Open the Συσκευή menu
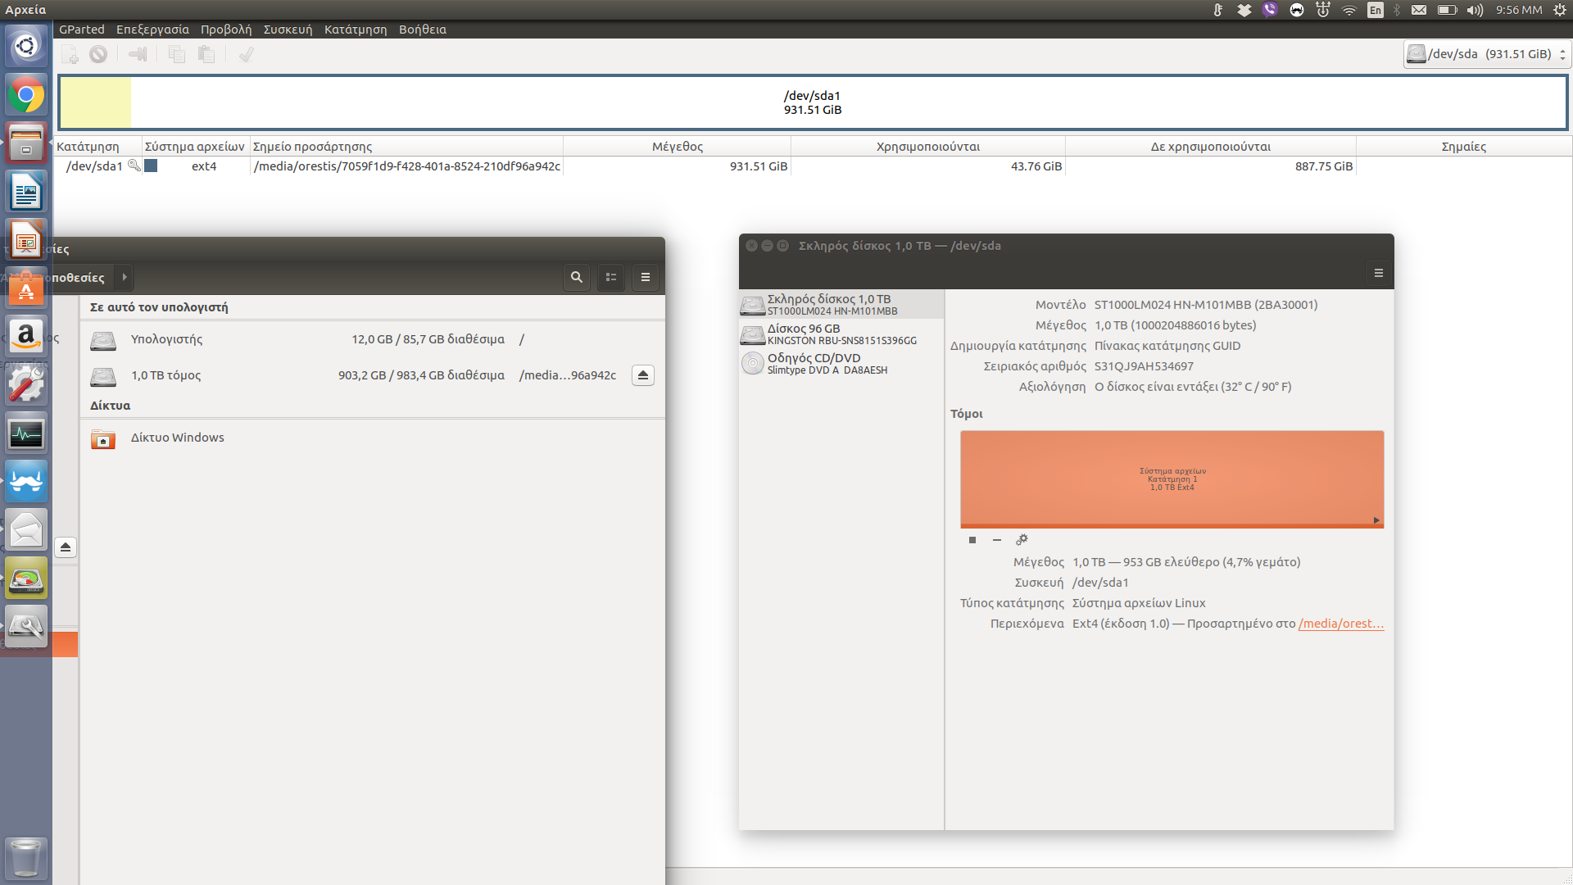Image resolution: width=1573 pixels, height=885 pixels. [288, 29]
